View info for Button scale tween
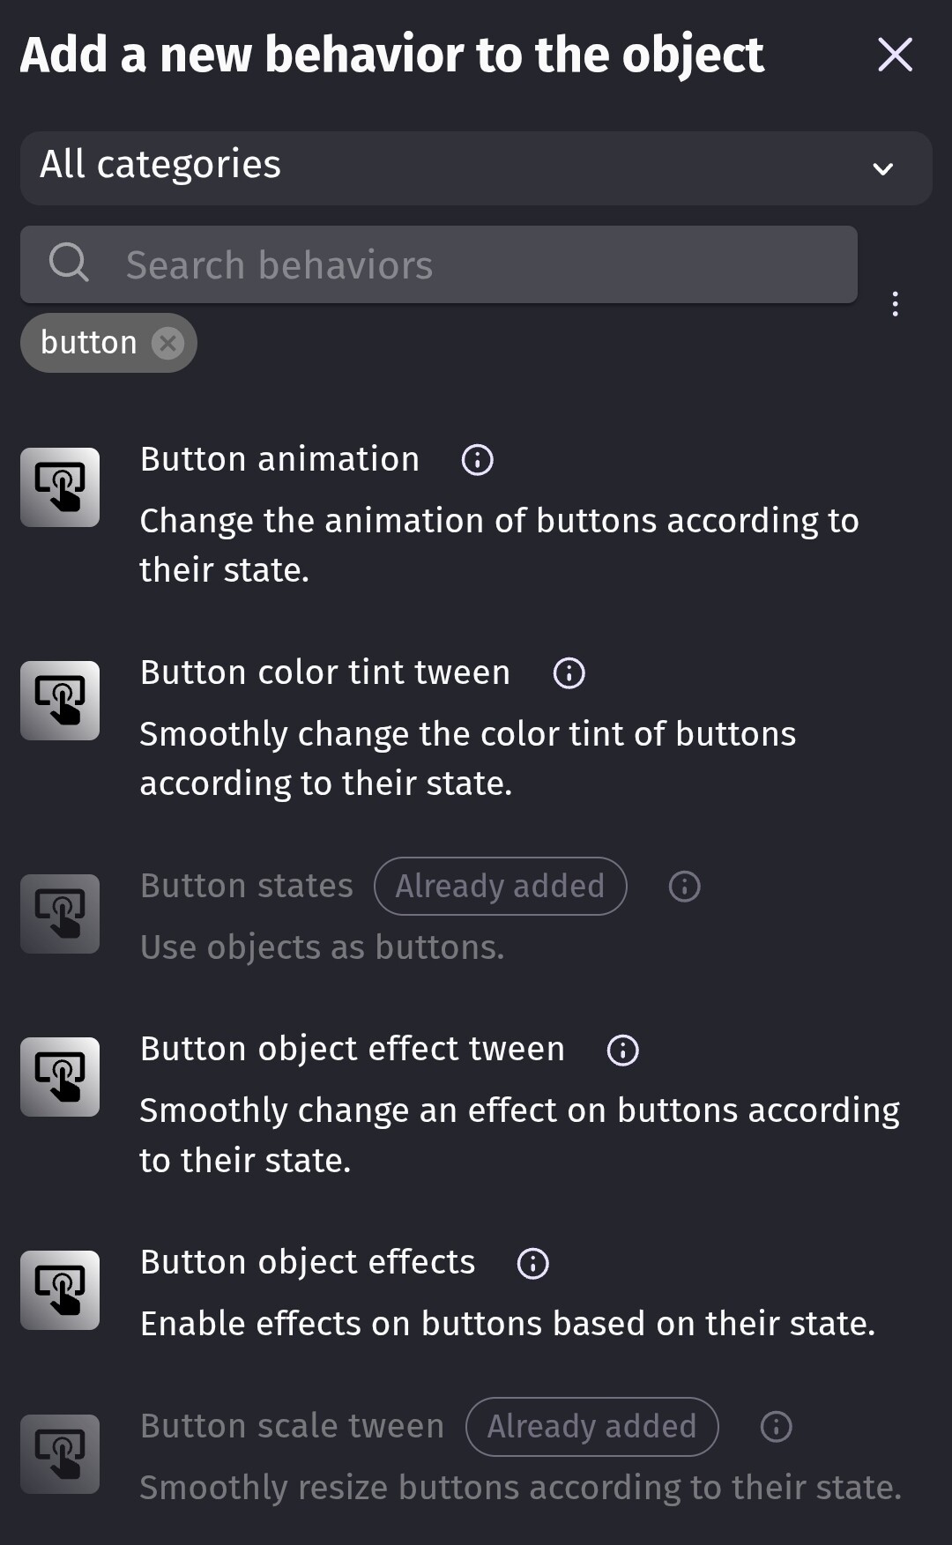The width and height of the screenshot is (952, 1545). (777, 1427)
